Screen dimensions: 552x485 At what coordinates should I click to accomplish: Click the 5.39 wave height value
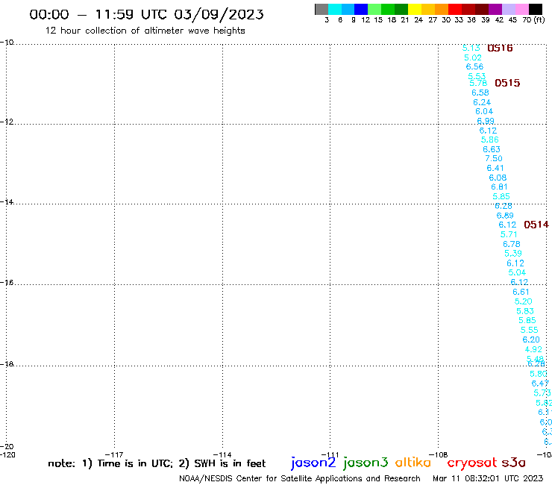point(513,254)
